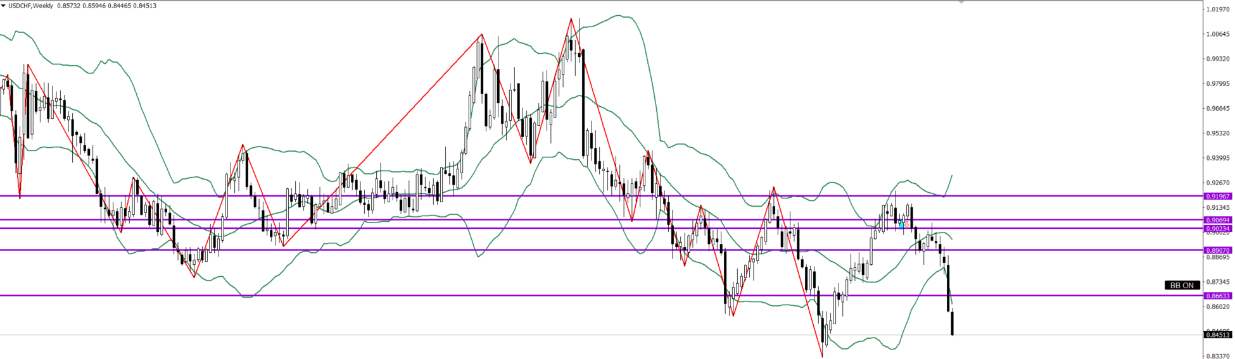Click the 0.95320 price scale value
This screenshot has height=359, width=1235.
[x=1218, y=133]
